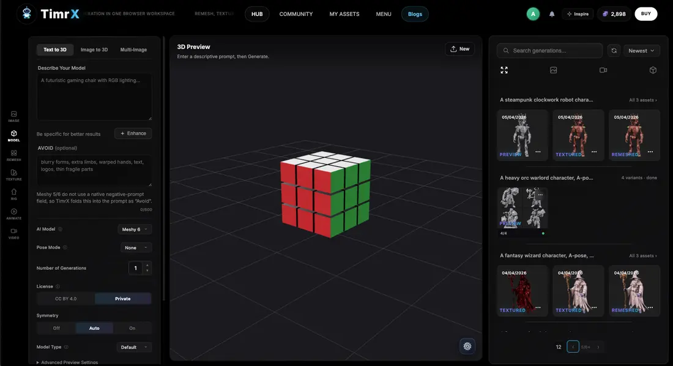Open the notifications bell
673x366 pixels.
552,13
